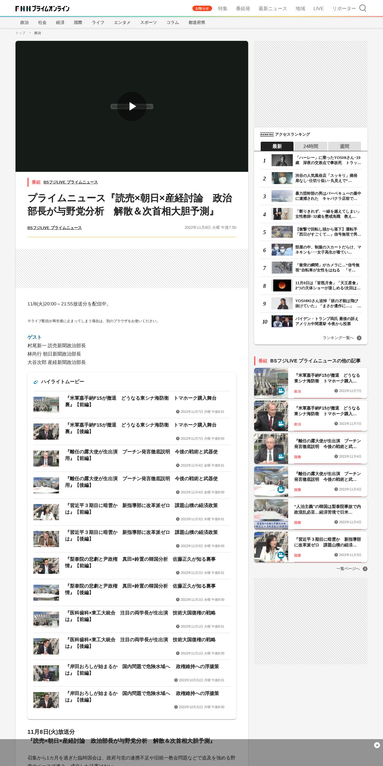Select the コラム category

[x=173, y=22]
